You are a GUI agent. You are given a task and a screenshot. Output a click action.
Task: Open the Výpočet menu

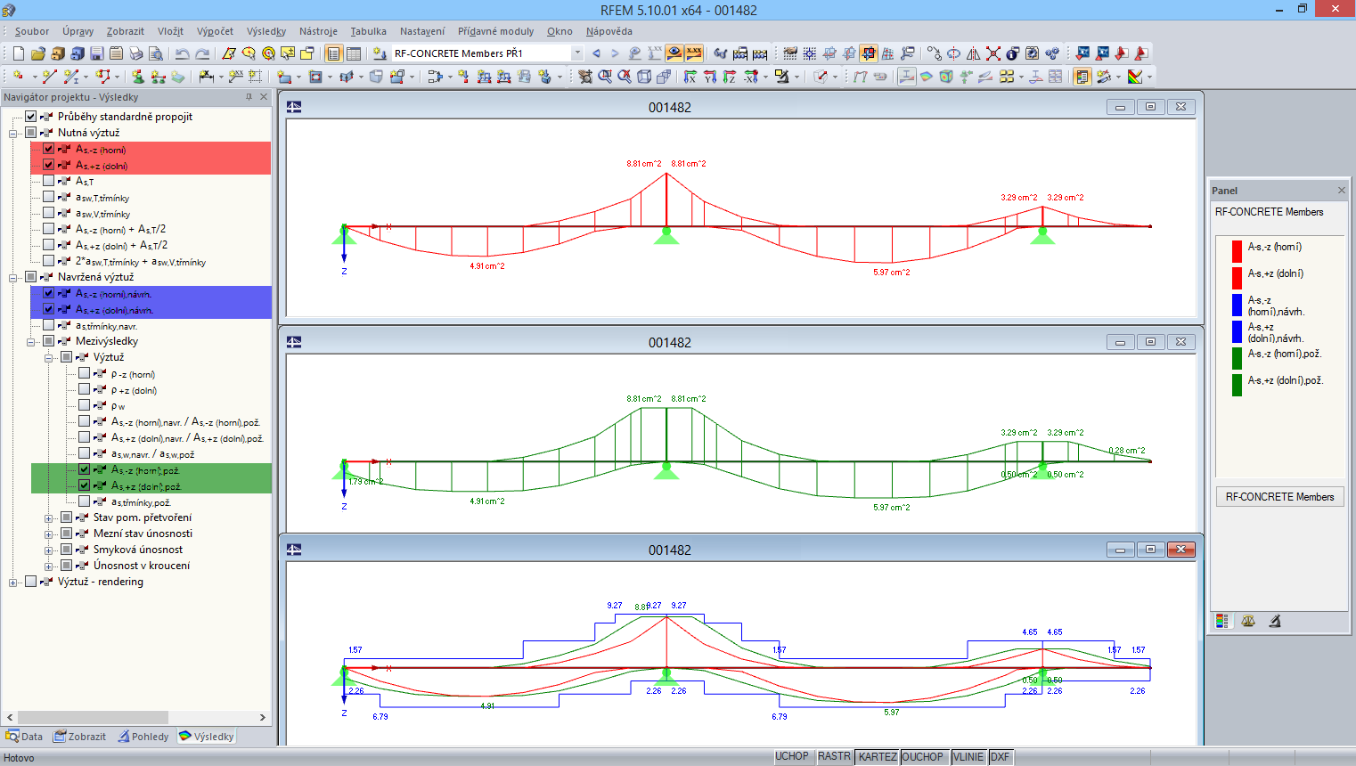(216, 31)
